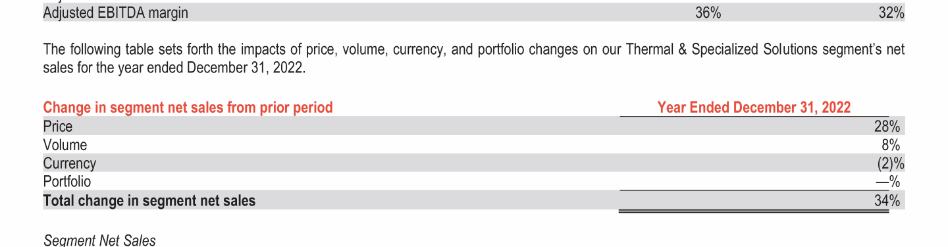
Task: Select the Volume row label
Action: coord(65,145)
